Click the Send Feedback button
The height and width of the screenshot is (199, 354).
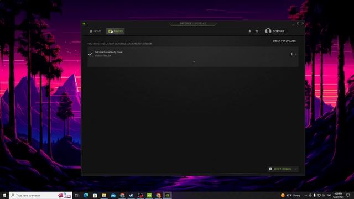283,169
